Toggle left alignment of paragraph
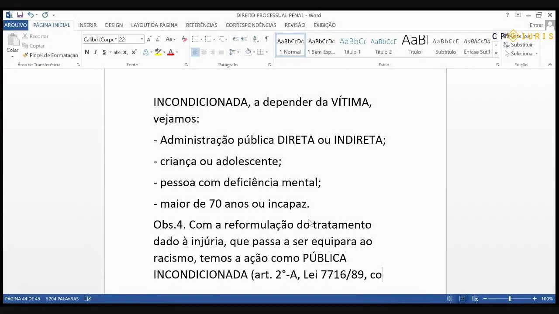This screenshot has height=314, width=559. [195, 52]
